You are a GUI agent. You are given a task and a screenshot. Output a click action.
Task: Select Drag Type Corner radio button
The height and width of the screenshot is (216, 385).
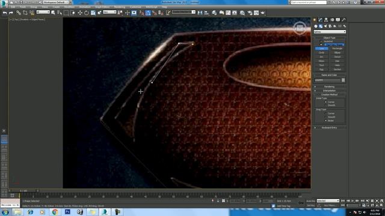tap(326, 113)
